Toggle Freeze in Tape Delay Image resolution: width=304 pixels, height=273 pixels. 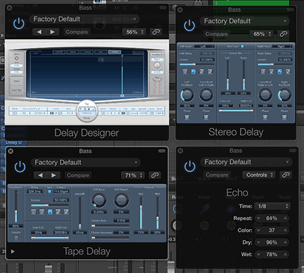(16, 238)
